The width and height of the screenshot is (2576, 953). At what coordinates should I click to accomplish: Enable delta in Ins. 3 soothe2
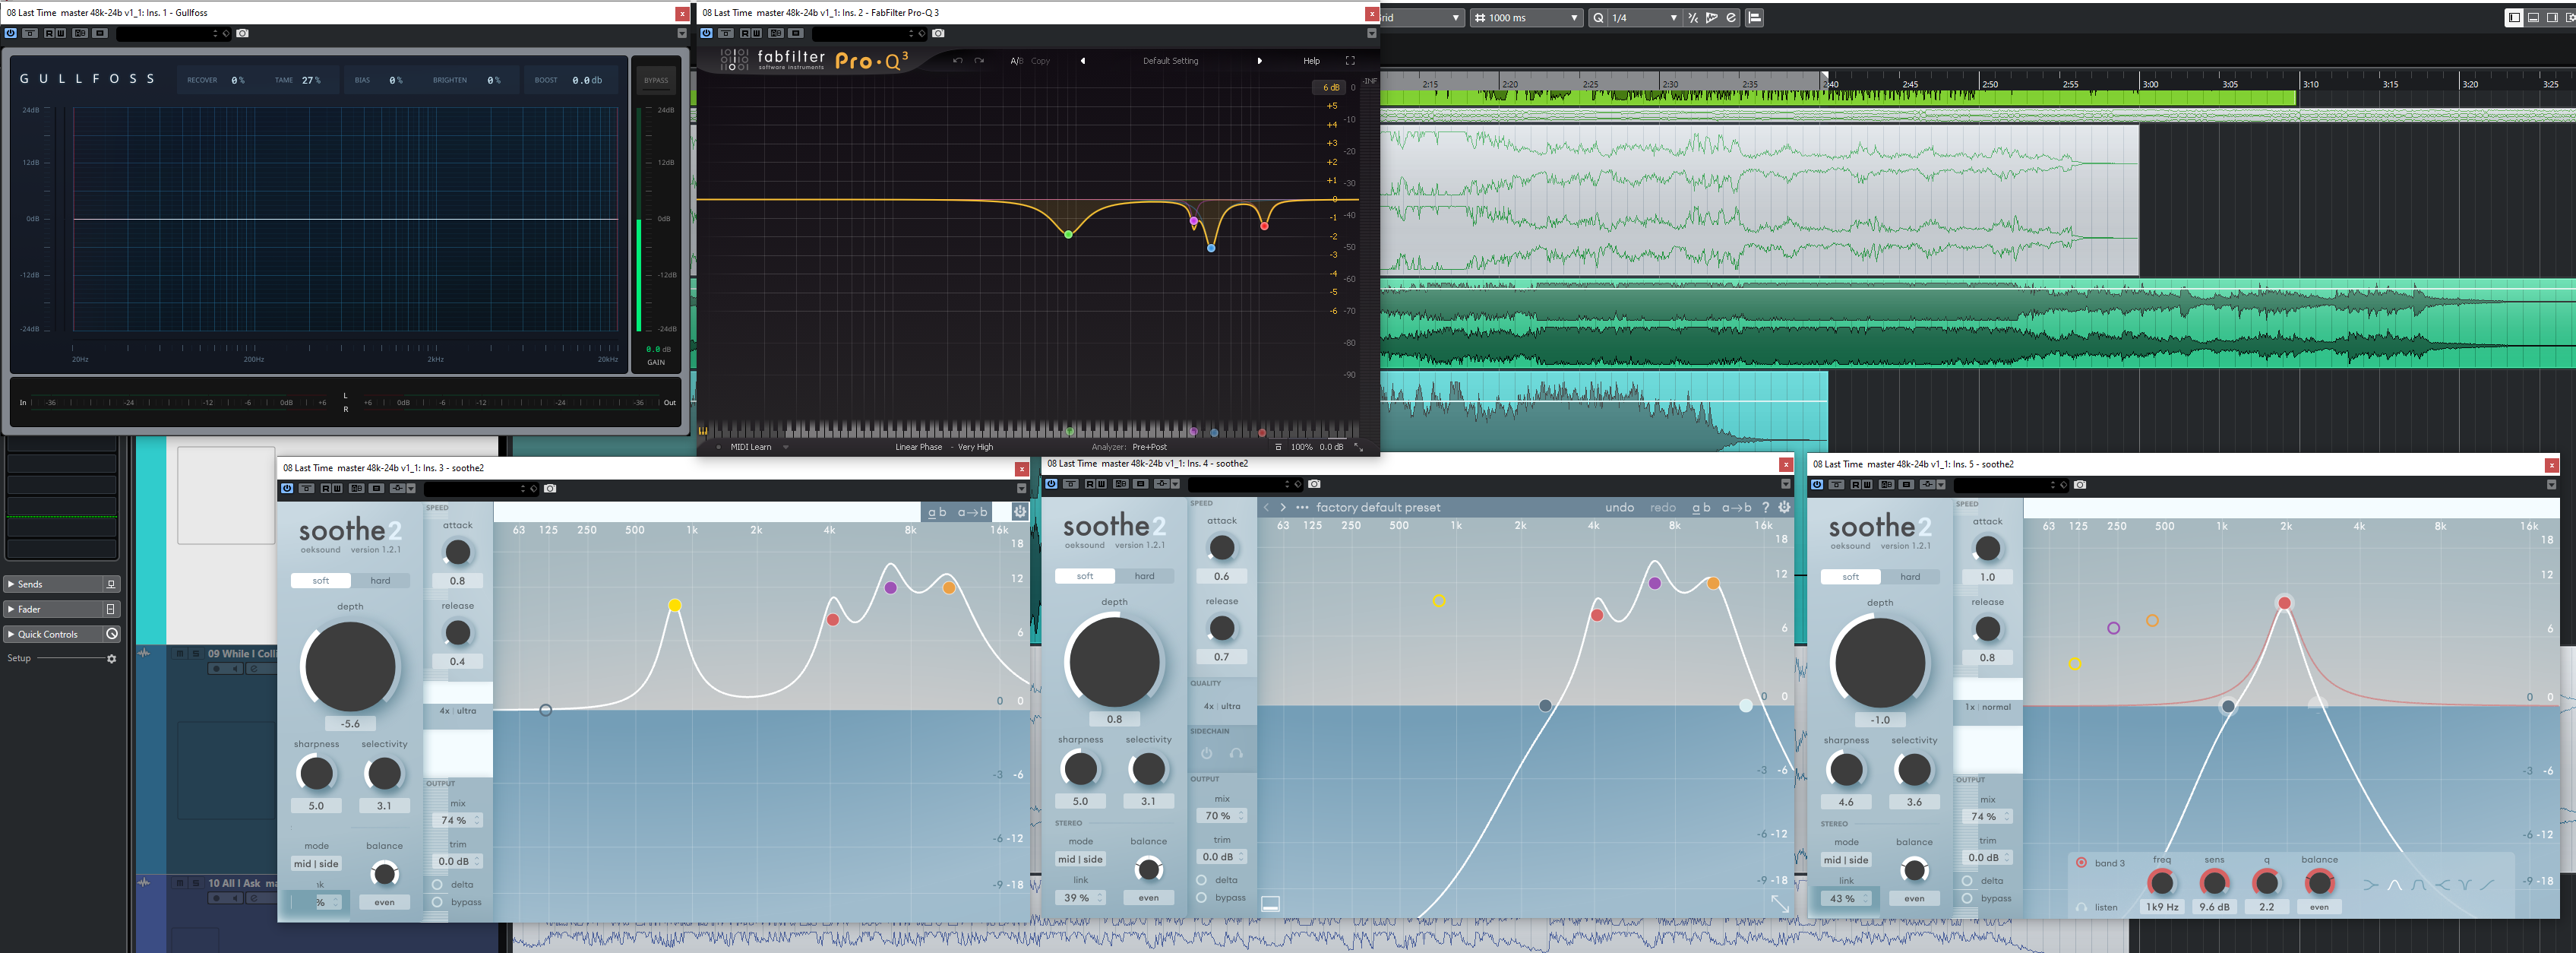coord(438,884)
